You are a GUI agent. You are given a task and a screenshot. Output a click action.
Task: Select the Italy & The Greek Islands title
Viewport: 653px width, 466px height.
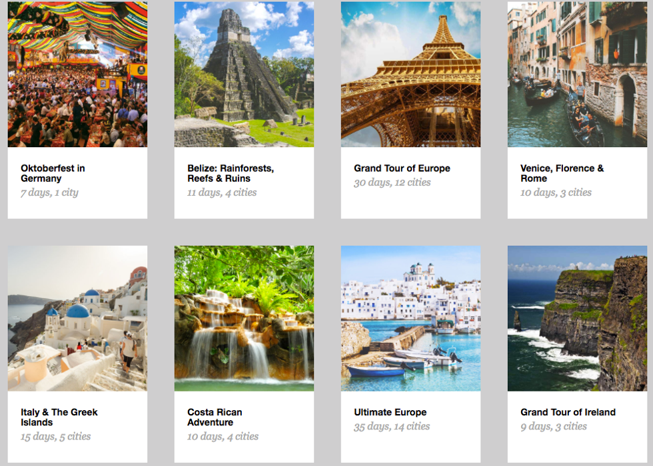click(59, 417)
